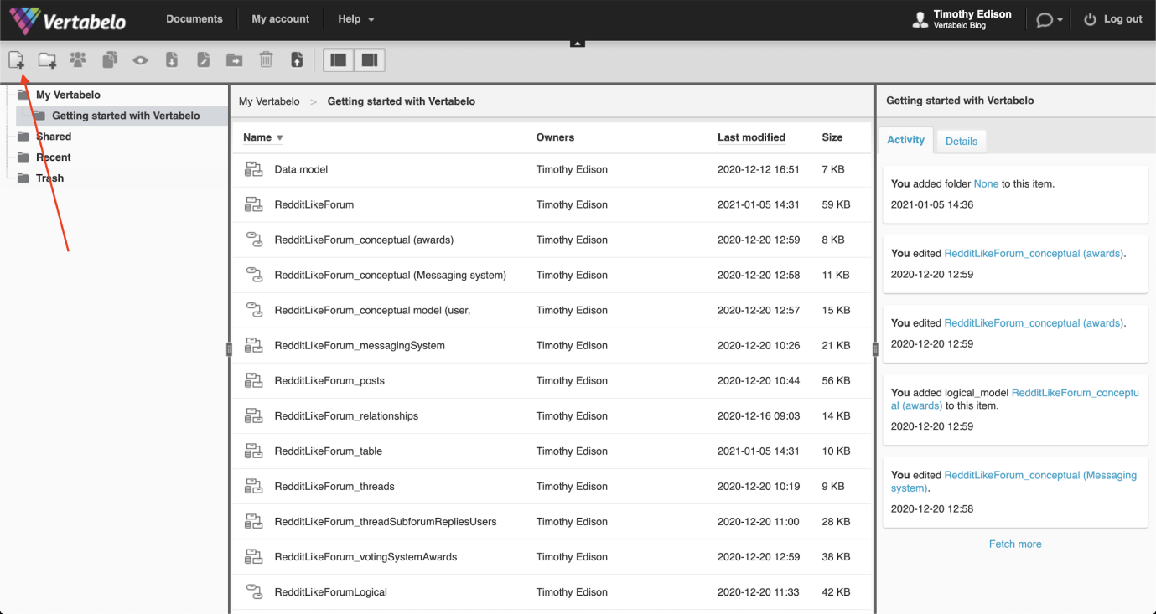Click RedditLikeForumLogical logical model icon
The image size is (1156, 614).
(x=254, y=591)
